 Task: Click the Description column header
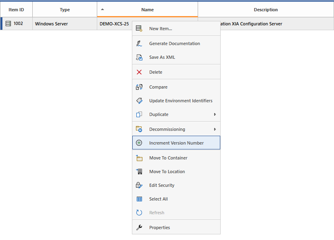[265, 10]
